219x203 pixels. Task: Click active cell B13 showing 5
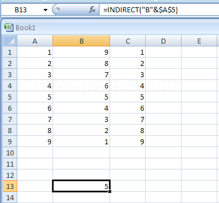coord(82,186)
